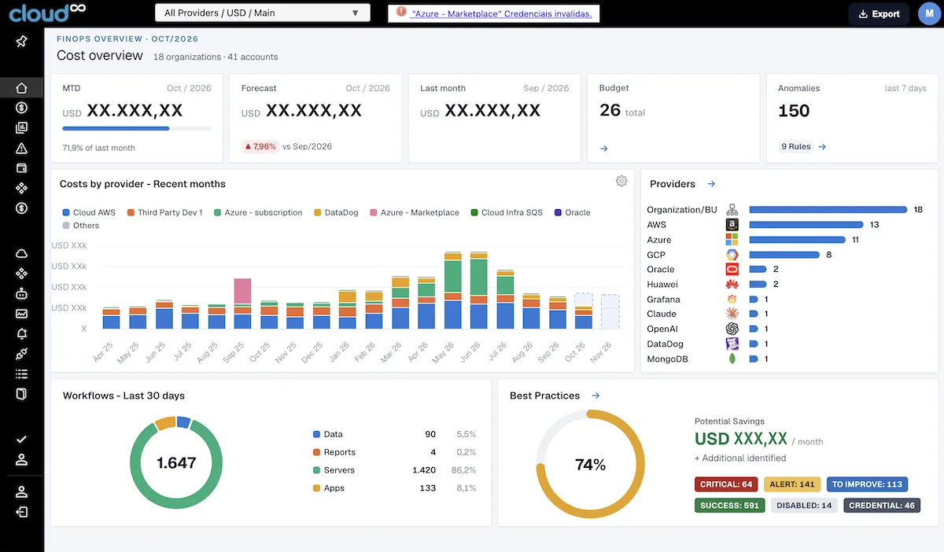The width and height of the screenshot is (944, 552).
Task: Click the Servers row in Workflows legend
Action: pos(394,470)
